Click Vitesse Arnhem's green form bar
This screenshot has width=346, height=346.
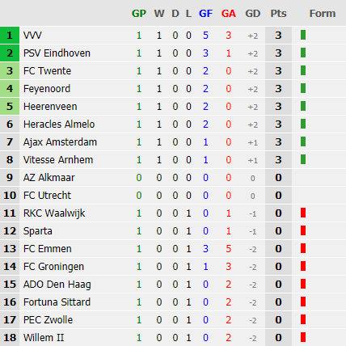pyautogui.click(x=303, y=159)
